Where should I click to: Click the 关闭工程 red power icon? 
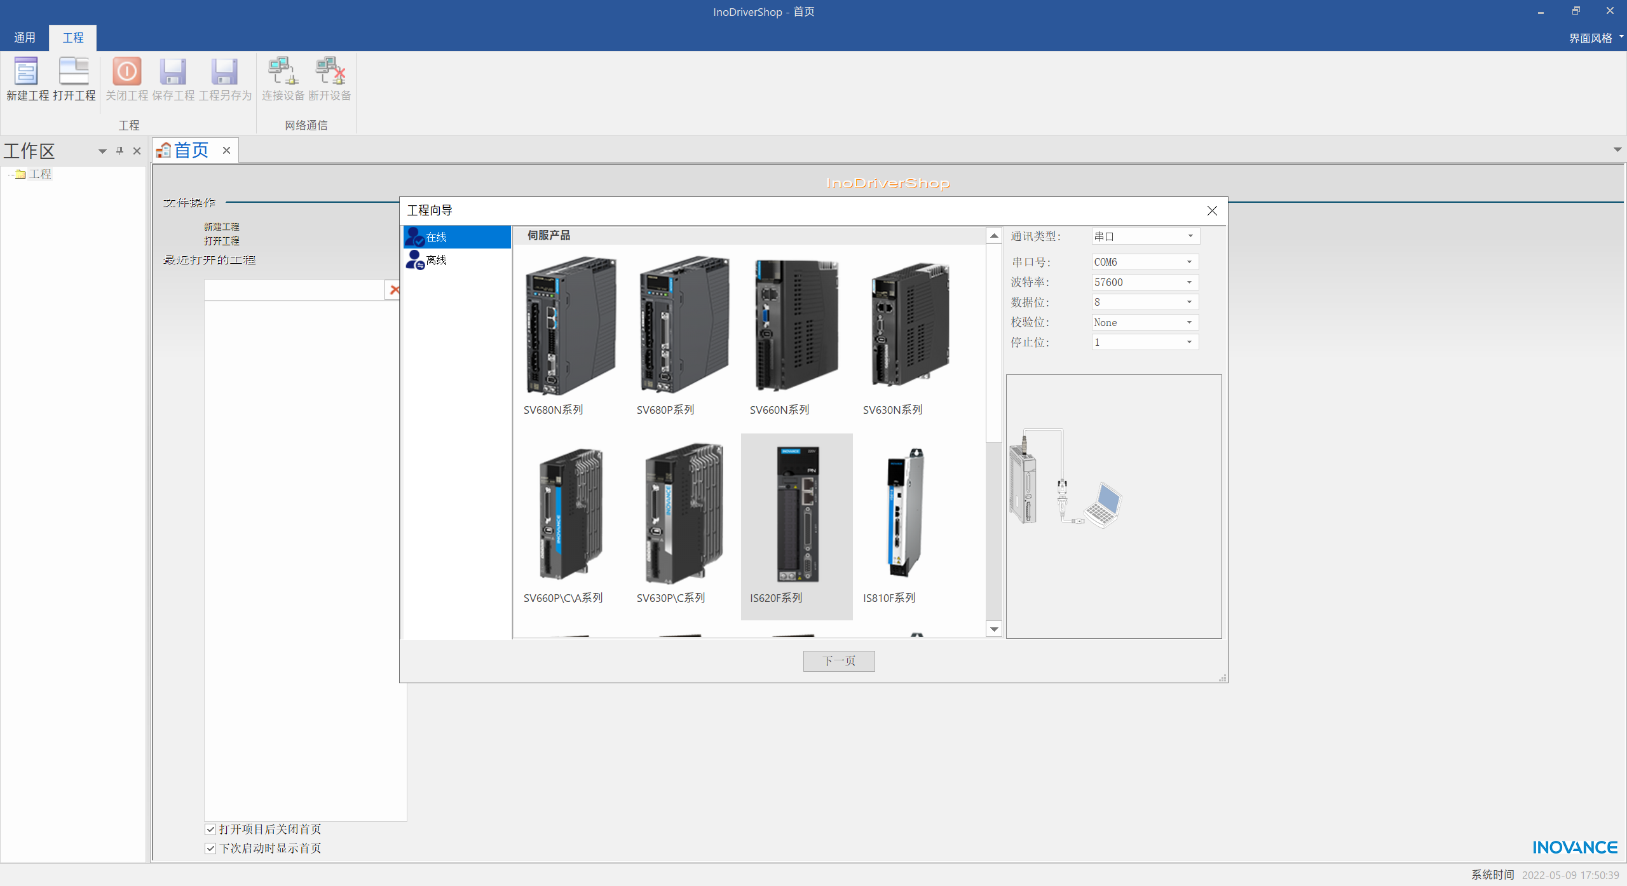click(126, 72)
